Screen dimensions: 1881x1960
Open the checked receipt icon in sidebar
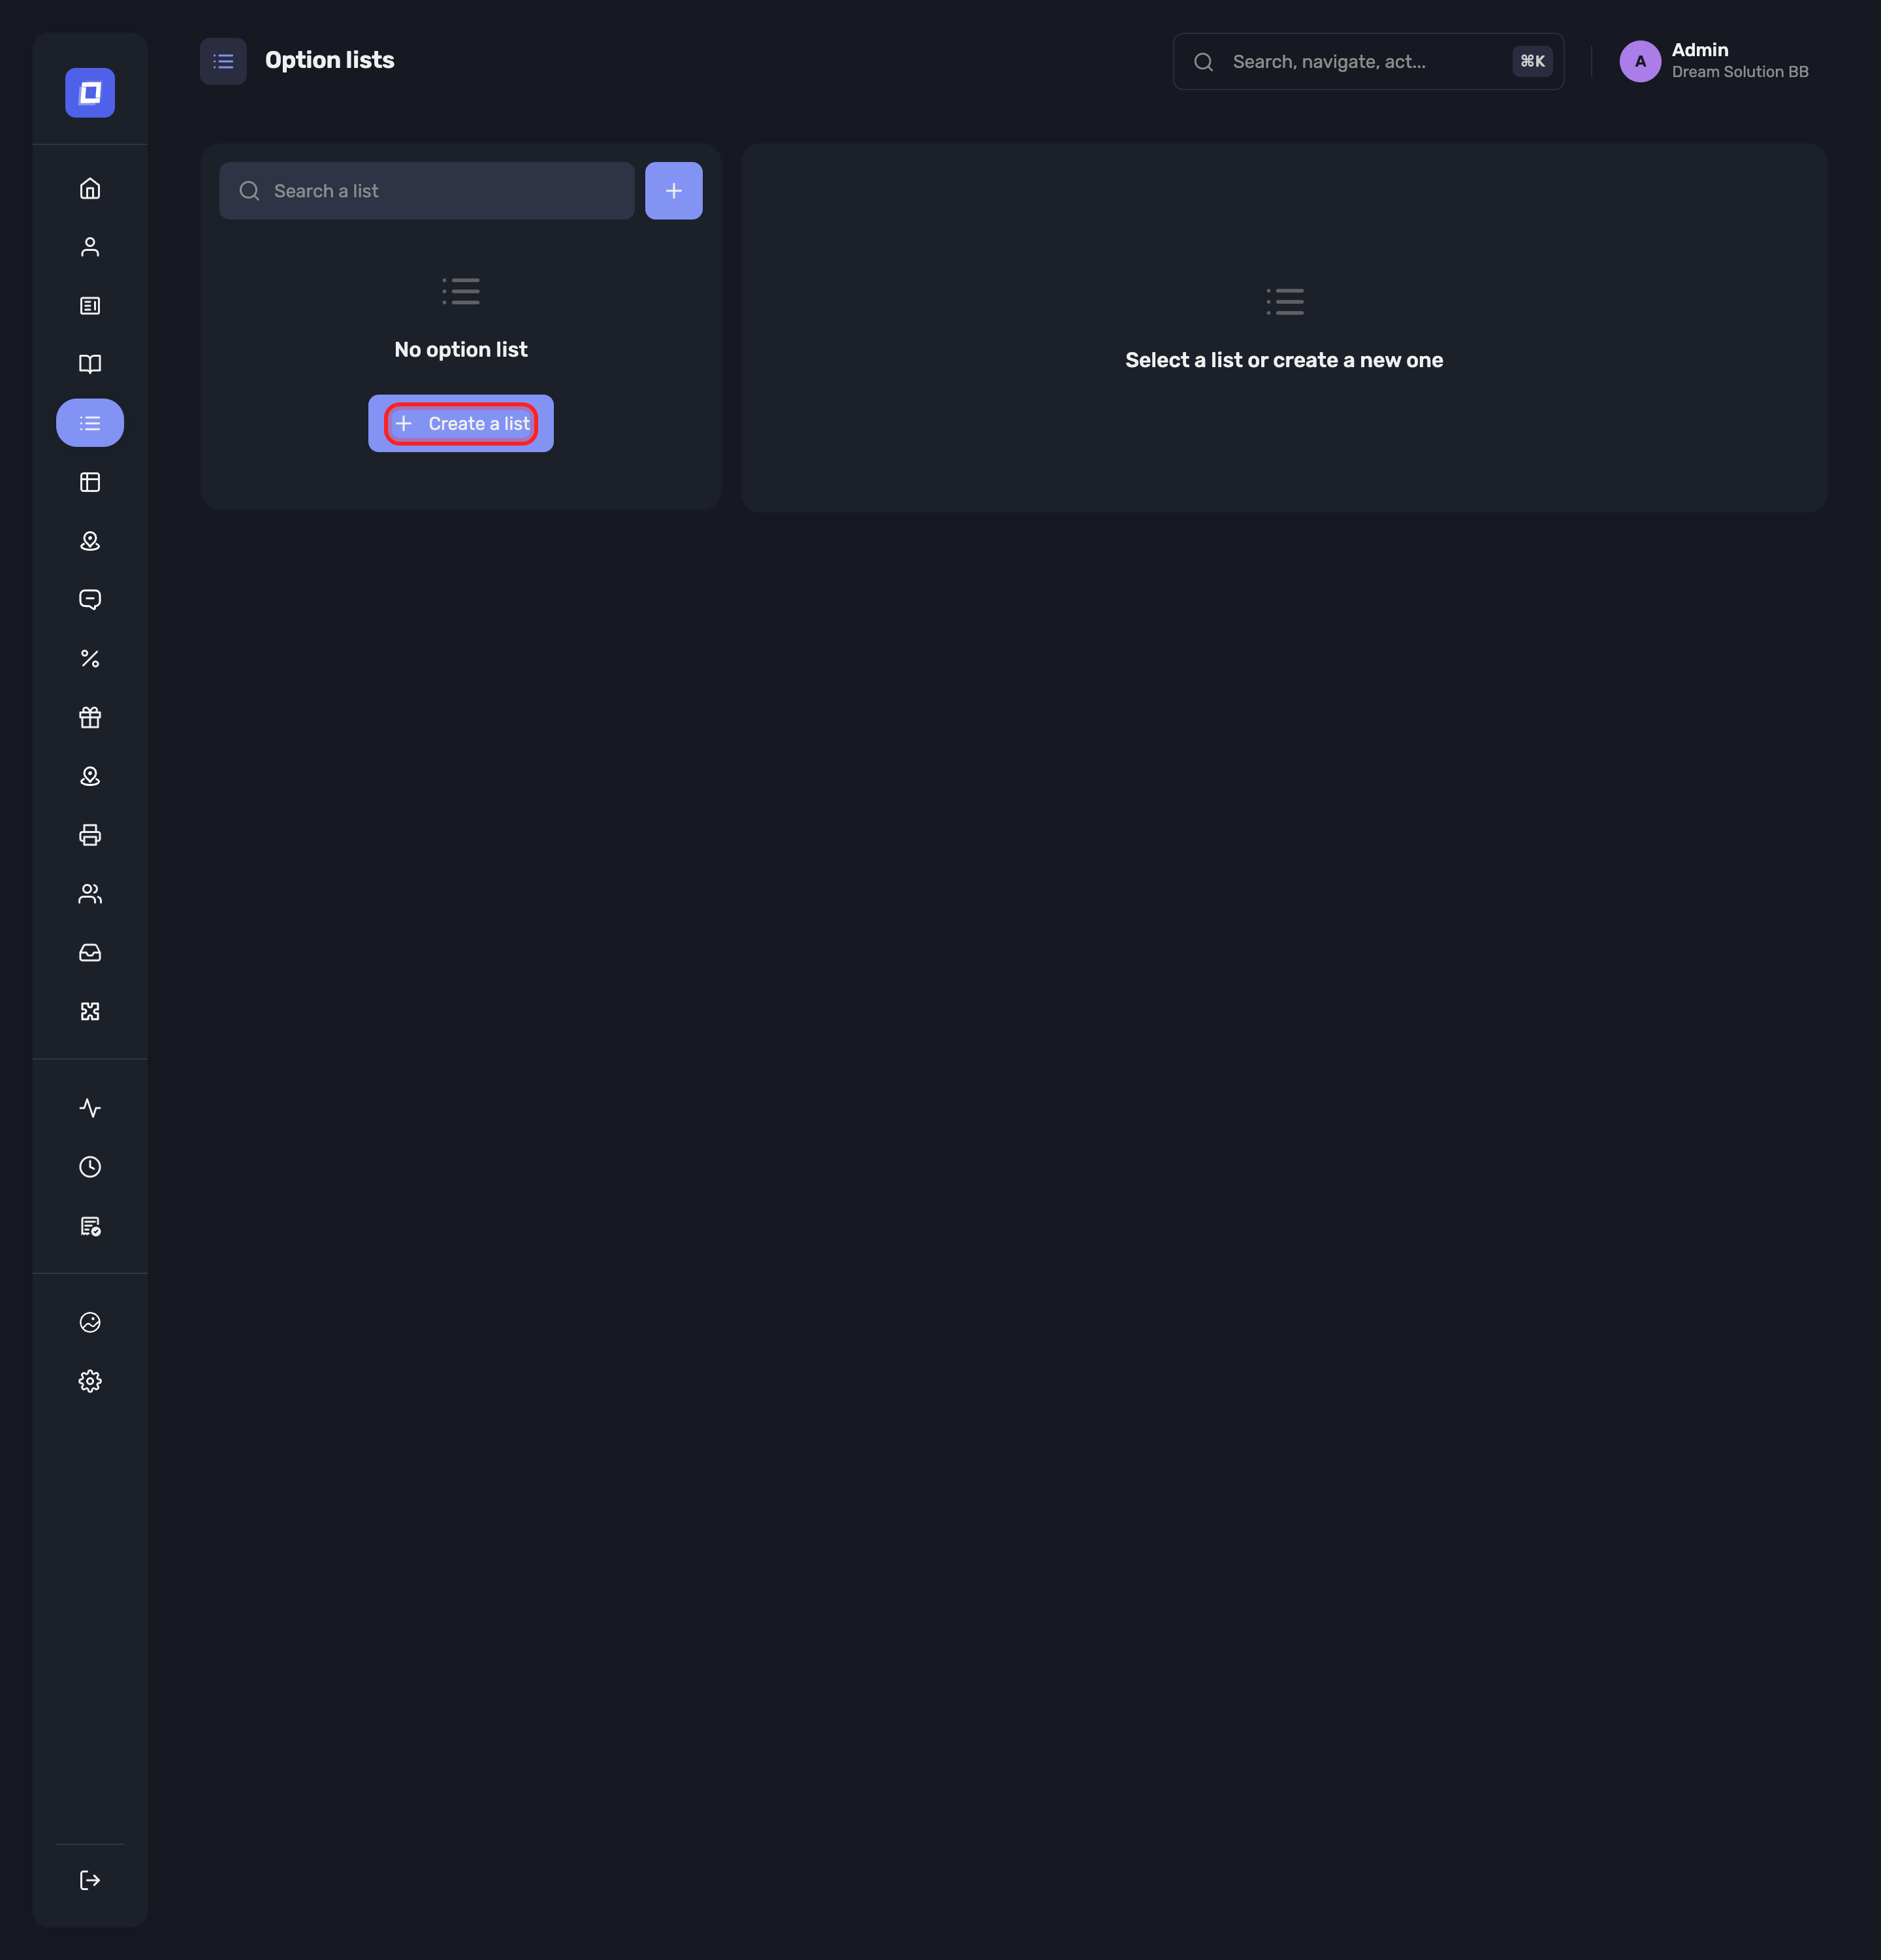[x=90, y=1226]
